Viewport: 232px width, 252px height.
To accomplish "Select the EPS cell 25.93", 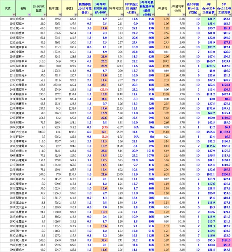I will coord(116,108).
